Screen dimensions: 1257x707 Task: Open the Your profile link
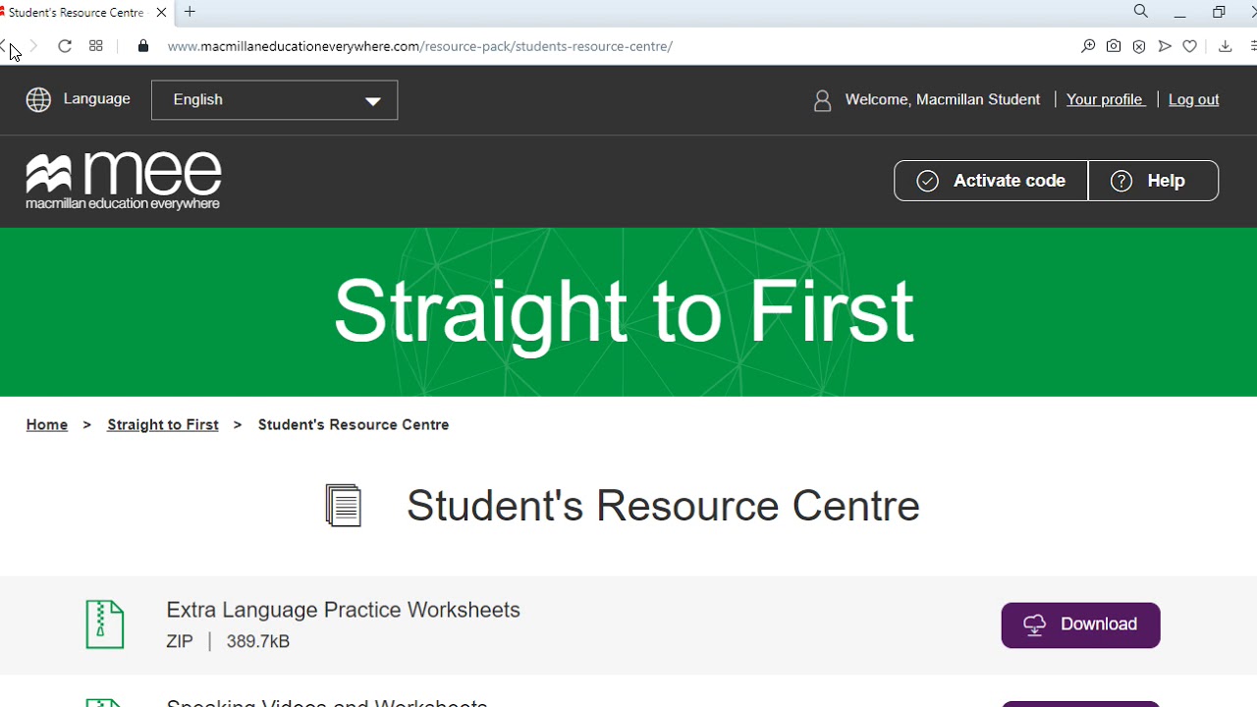pos(1106,99)
